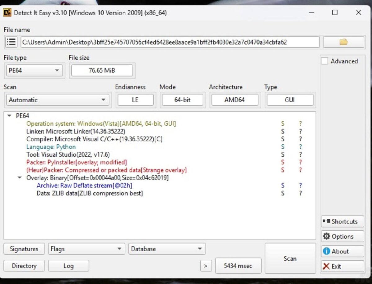Open the Scan mode Automatic dropdown
Viewport: 372px width, 284px height.
click(57, 100)
